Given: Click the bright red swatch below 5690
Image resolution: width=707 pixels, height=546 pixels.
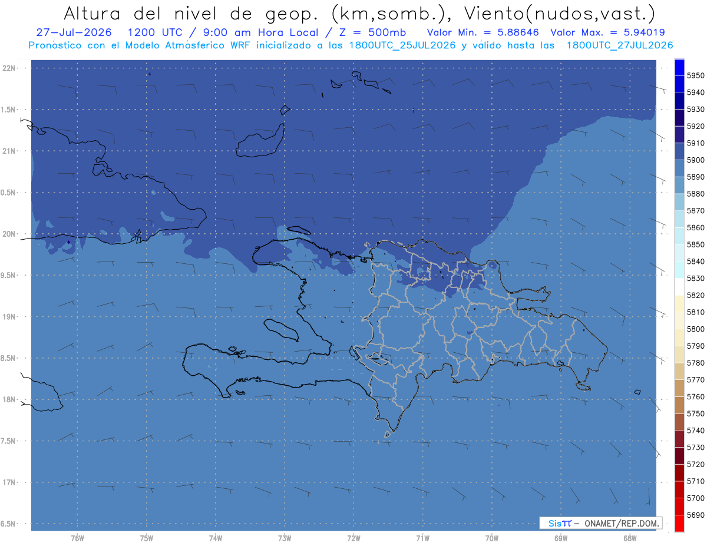Looking at the screenshot, I should [679, 523].
